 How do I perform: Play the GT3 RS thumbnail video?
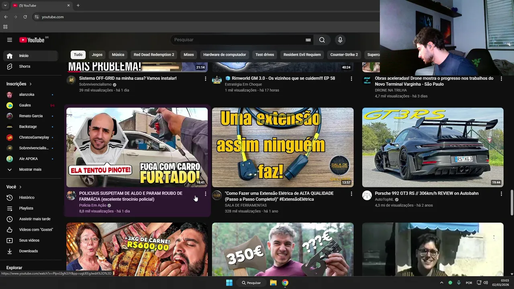click(x=433, y=147)
